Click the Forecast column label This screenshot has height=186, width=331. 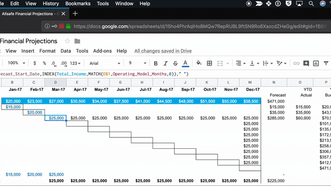point(278,95)
